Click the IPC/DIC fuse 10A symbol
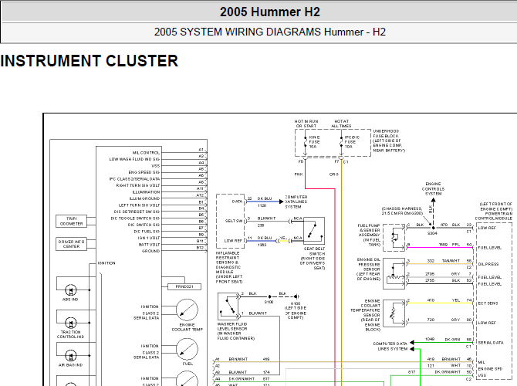 342,143
